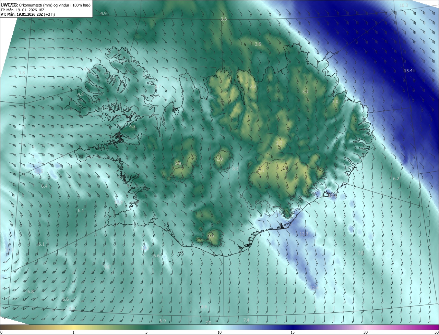
Task: Click the color scale tick labeled 30
Action: 366,332
